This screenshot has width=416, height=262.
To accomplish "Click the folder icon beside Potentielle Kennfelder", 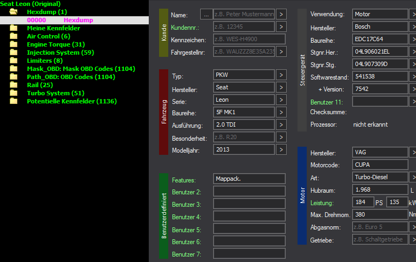I will (14, 101).
